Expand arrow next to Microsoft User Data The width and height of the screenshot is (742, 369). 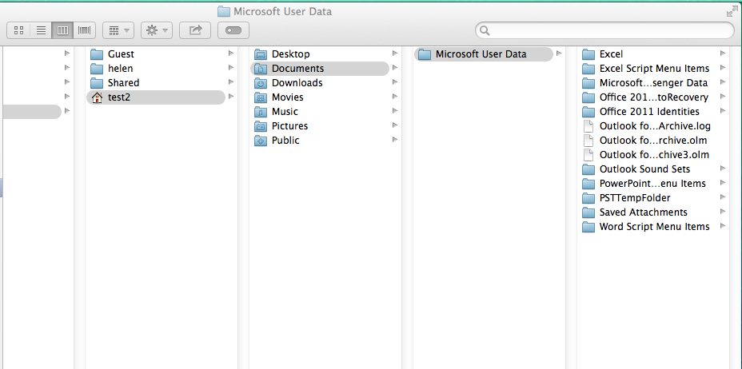[559, 54]
